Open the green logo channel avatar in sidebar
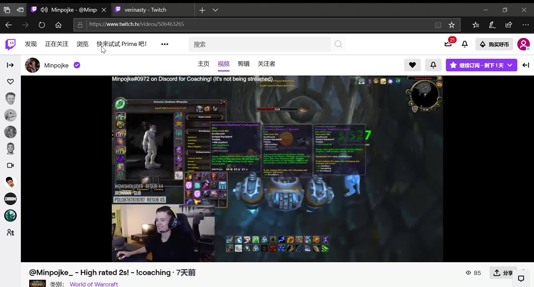 coord(10,216)
